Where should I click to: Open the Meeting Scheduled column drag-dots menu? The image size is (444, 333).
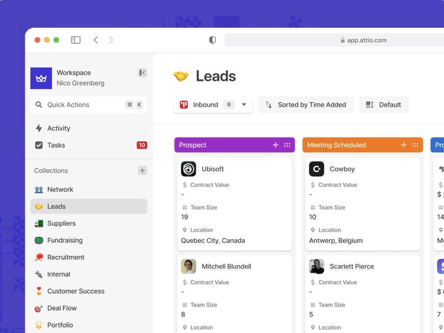[415, 145]
